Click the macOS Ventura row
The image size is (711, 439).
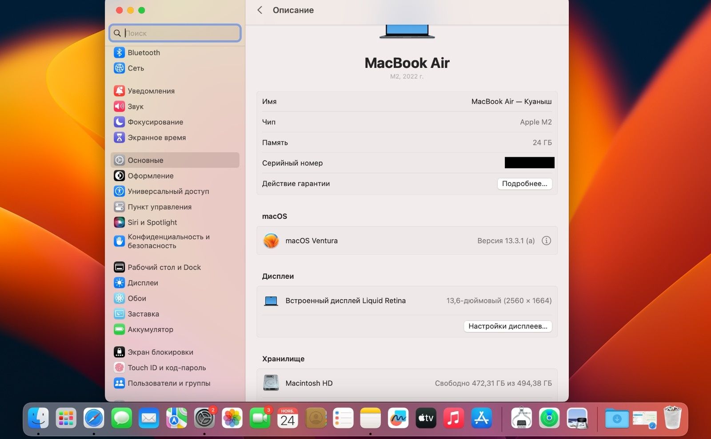click(x=407, y=240)
